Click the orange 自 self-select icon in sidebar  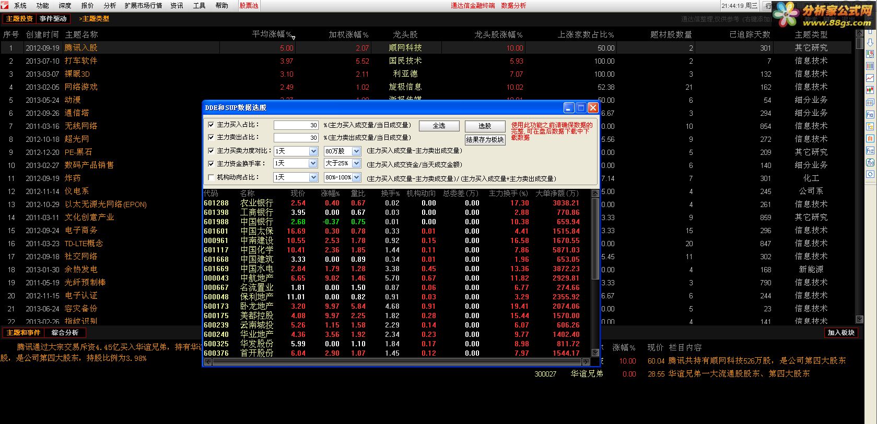870,139
